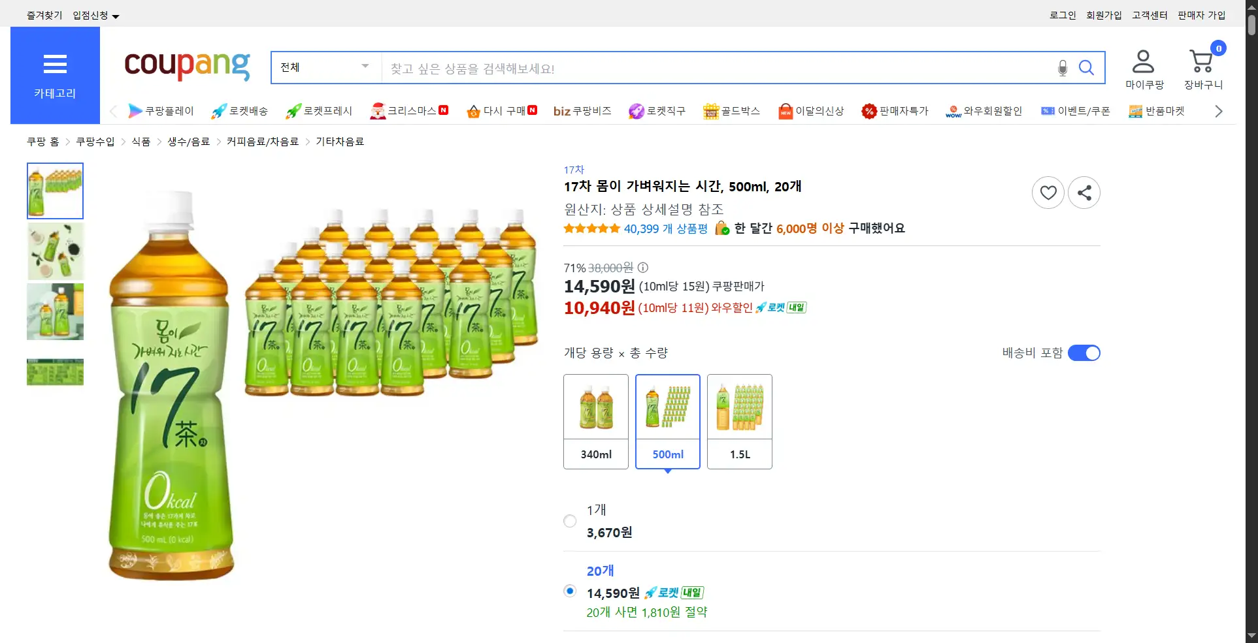Click the 로그인 link
Screen dimensions: 1258x643
point(1063,15)
